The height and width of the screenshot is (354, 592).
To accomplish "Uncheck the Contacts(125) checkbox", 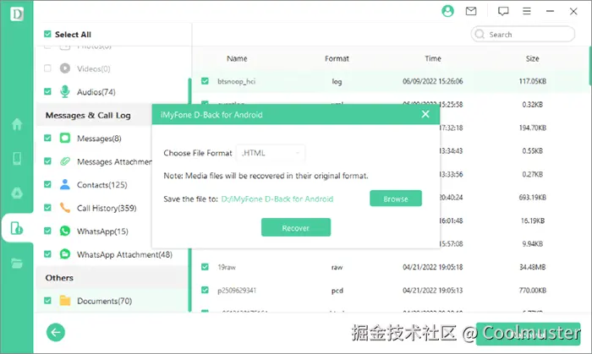I will tap(47, 184).
